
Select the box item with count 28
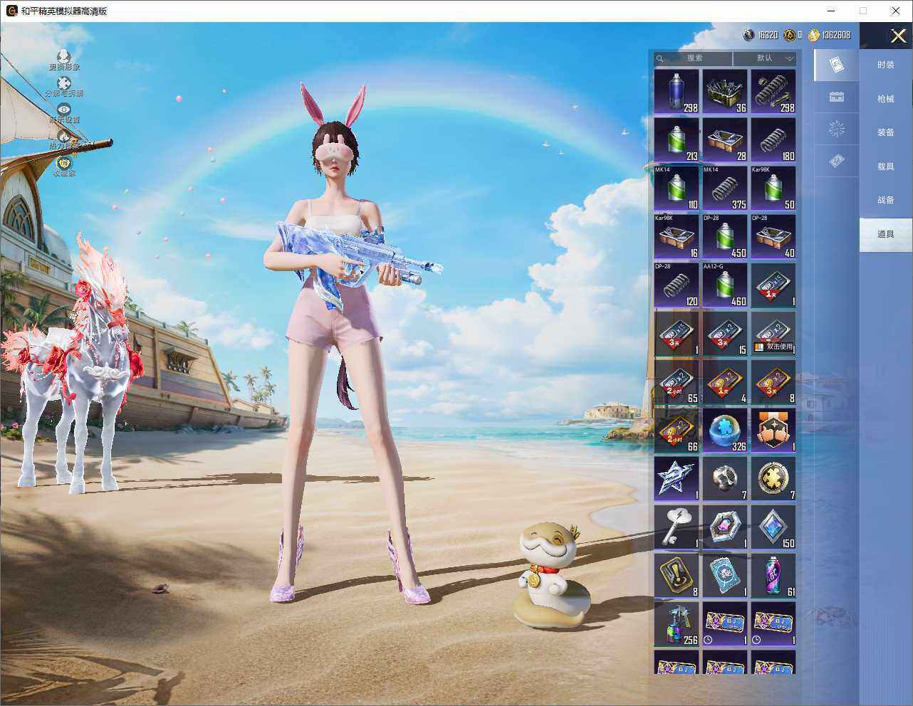coord(725,140)
